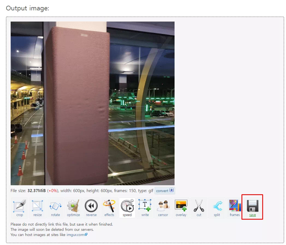Click the 'Please do not directly link' notice
The height and width of the screenshot is (245, 286).
tap(62, 224)
